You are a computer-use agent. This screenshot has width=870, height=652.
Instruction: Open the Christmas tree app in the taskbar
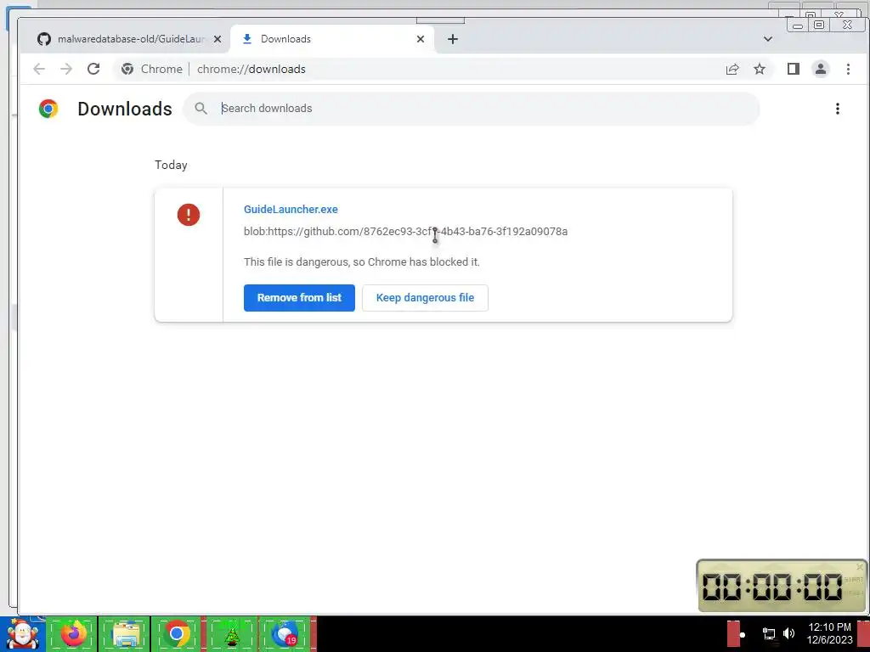click(231, 633)
